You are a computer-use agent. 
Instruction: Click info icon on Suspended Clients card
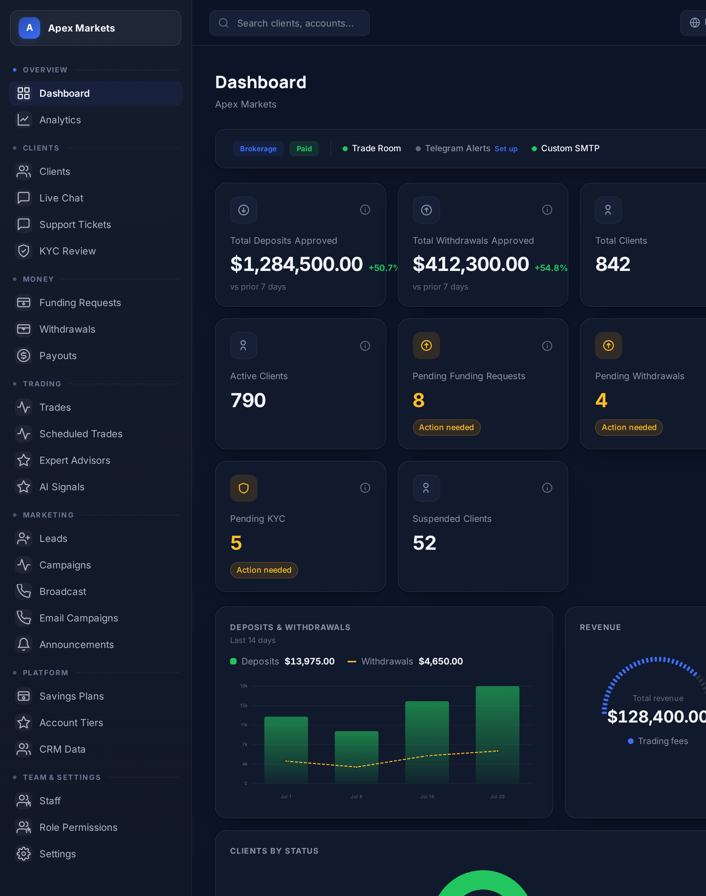click(x=547, y=488)
